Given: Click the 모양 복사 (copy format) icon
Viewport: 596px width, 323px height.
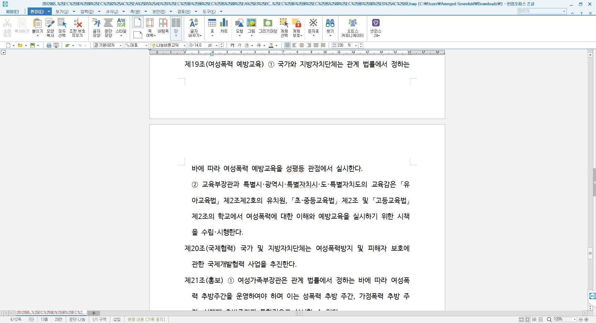Looking at the screenshot, I should coord(50,27).
